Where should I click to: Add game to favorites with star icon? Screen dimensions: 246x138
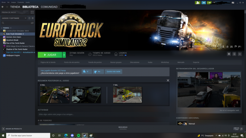click(x=240, y=54)
